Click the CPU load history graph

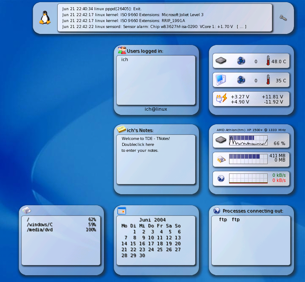tap(248, 140)
